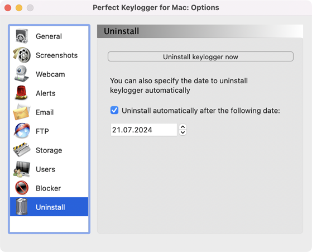Click the Users monitor icon
This screenshot has height=252, width=312.
tap(22, 169)
